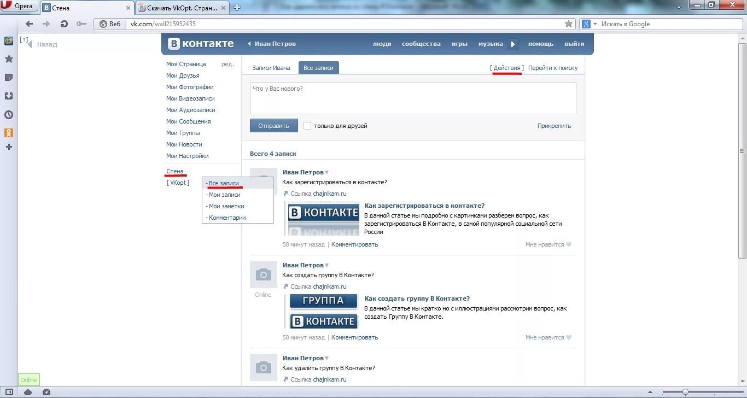Click Opera Link cloud icon in status bar
This screenshot has height=398, width=747.
28,392
